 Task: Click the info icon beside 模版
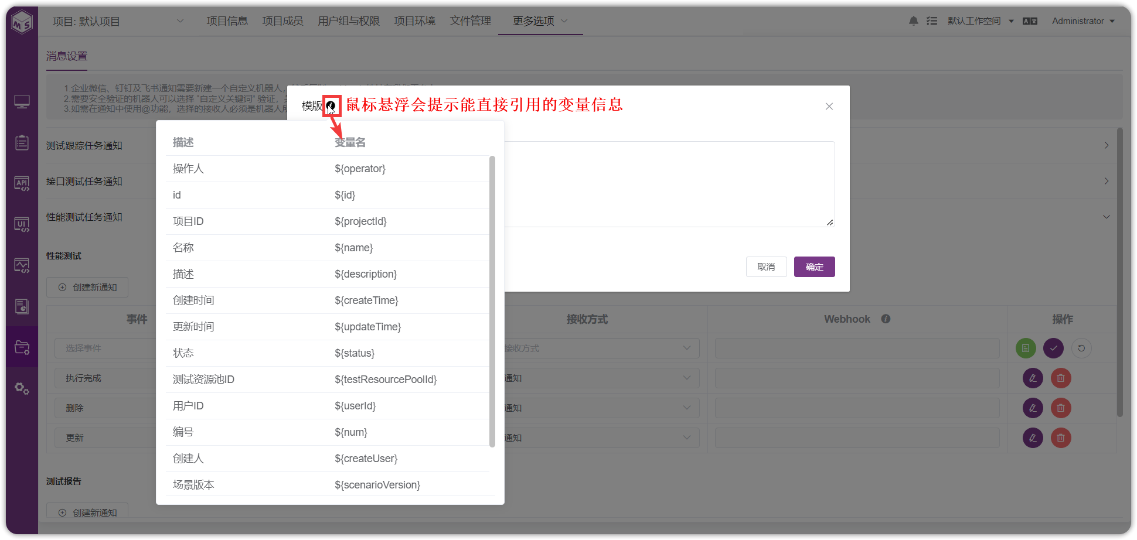(331, 106)
